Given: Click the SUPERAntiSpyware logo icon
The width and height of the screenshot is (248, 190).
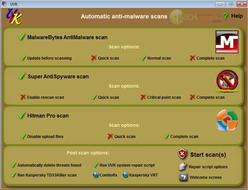Looking at the screenshot, I should tap(227, 81).
